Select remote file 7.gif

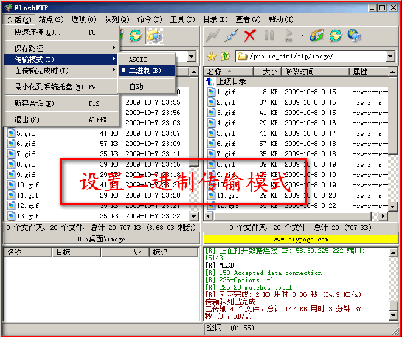tap(221, 154)
